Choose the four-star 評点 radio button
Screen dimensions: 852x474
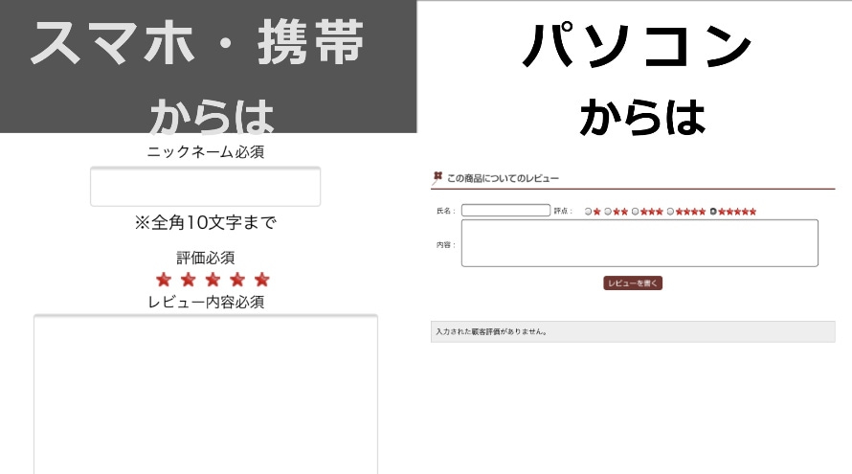click(670, 212)
